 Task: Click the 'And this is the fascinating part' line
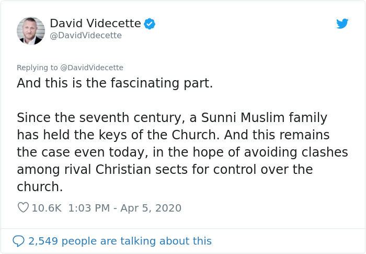tap(115, 83)
